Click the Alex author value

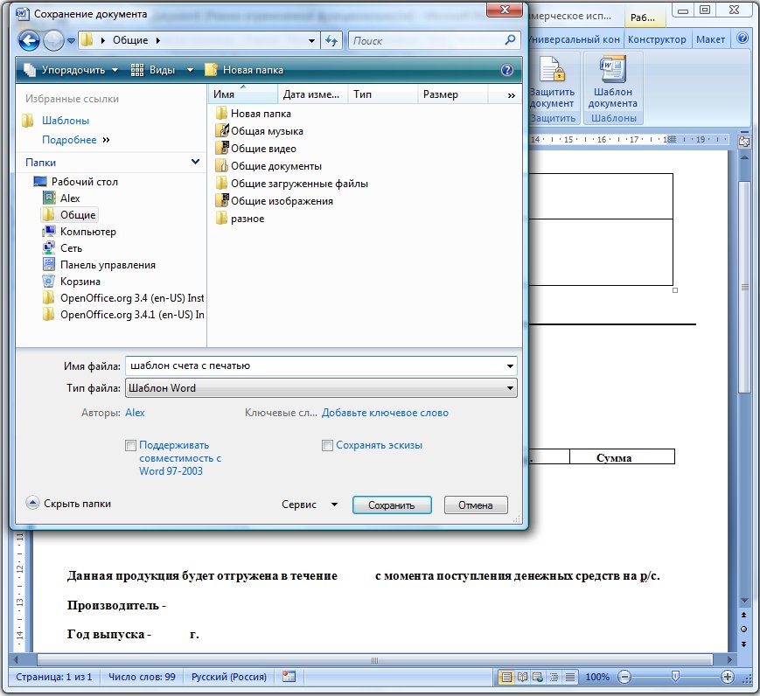(135, 413)
